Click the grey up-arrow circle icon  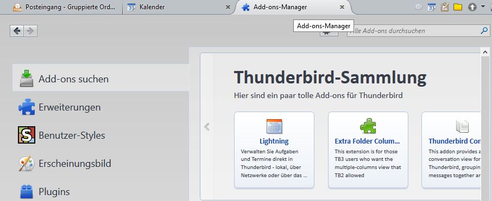click(x=472, y=7)
